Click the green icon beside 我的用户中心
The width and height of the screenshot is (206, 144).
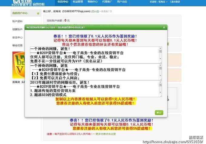coord(38,13)
